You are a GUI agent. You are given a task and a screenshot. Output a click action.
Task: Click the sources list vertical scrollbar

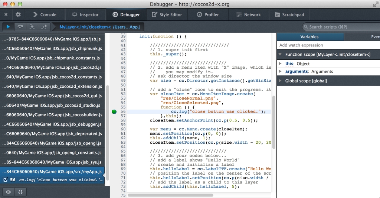point(107,133)
